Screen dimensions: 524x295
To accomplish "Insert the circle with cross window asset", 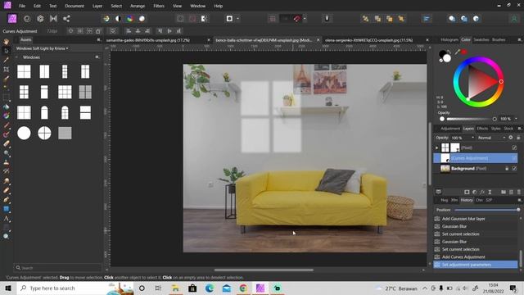I will pos(44,133).
